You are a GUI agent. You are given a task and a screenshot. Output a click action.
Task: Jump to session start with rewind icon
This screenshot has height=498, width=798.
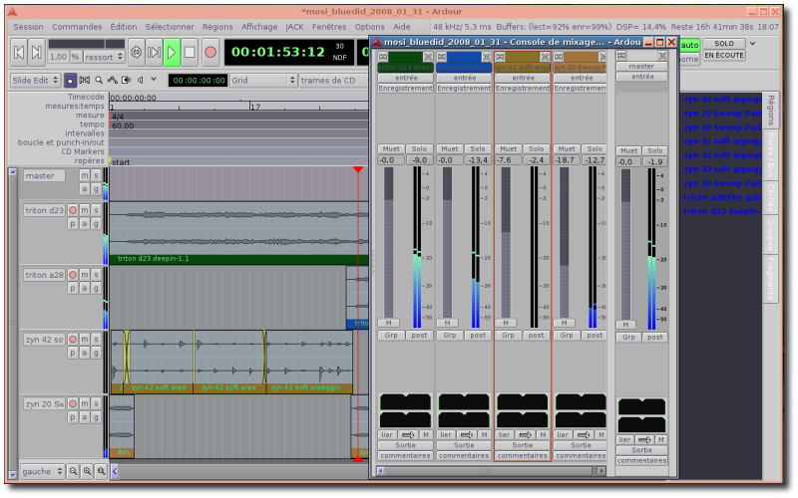tap(18, 51)
